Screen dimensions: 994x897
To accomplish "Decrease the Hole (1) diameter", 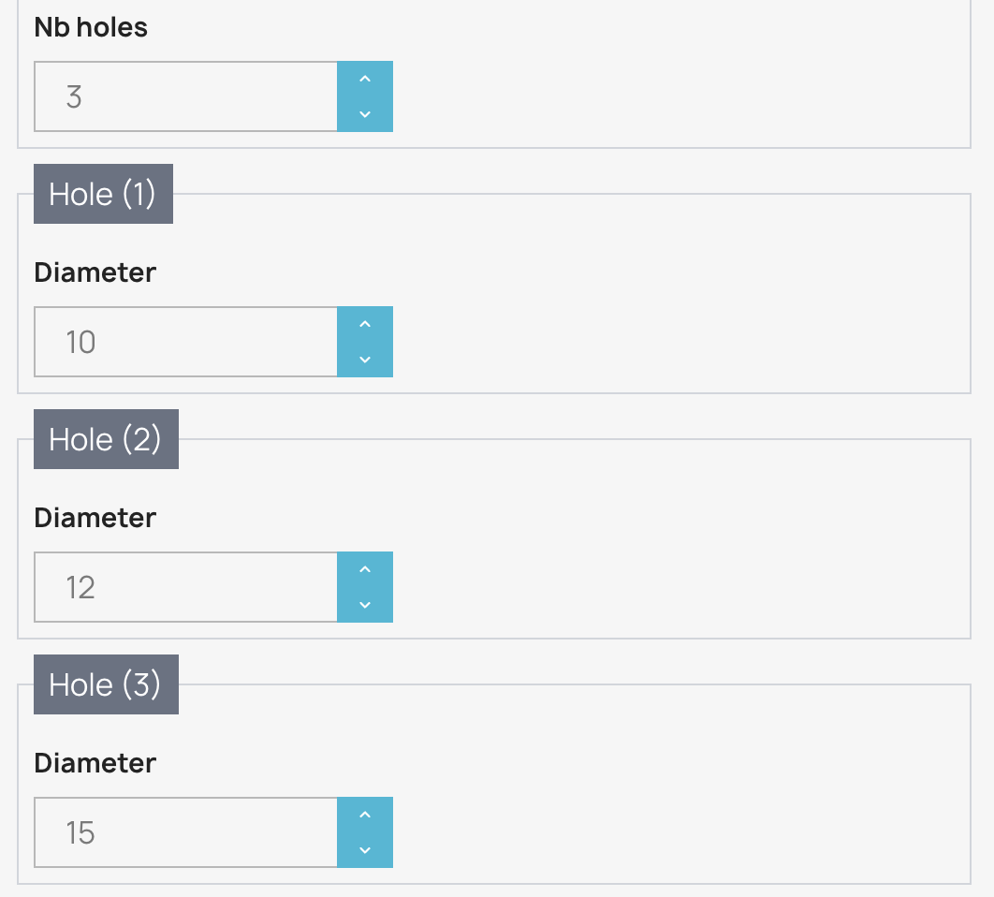I will click(365, 360).
